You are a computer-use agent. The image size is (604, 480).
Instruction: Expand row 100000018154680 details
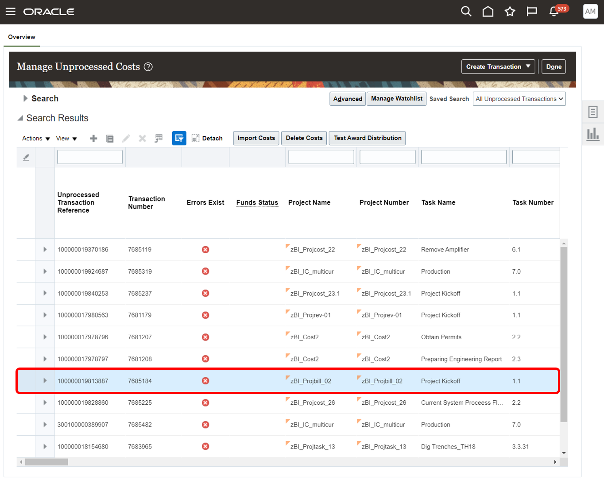click(x=45, y=446)
